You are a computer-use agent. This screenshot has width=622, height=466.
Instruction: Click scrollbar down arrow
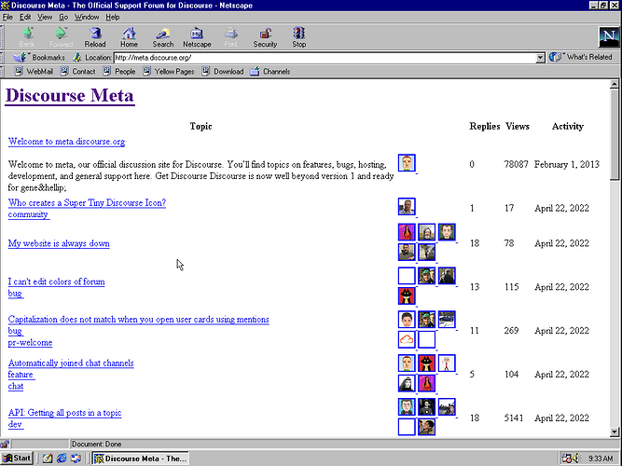(x=614, y=432)
